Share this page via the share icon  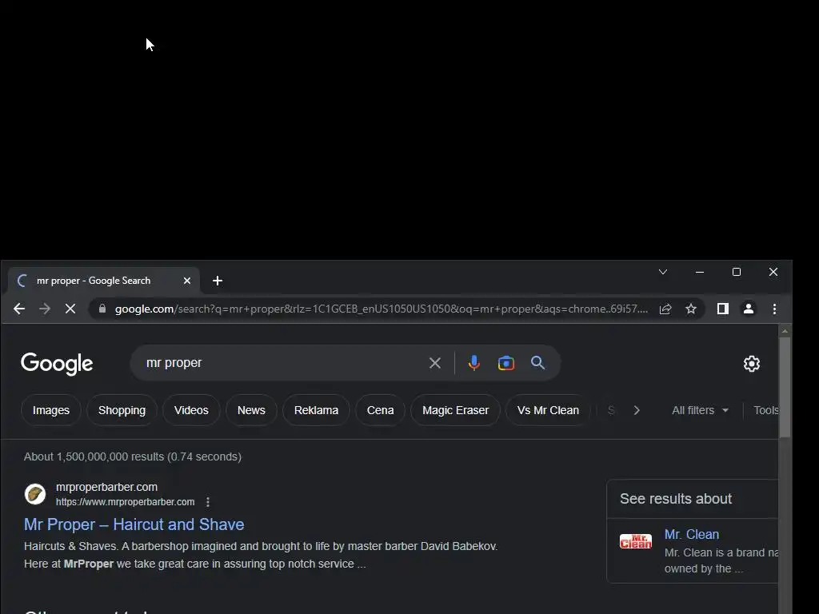665,309
